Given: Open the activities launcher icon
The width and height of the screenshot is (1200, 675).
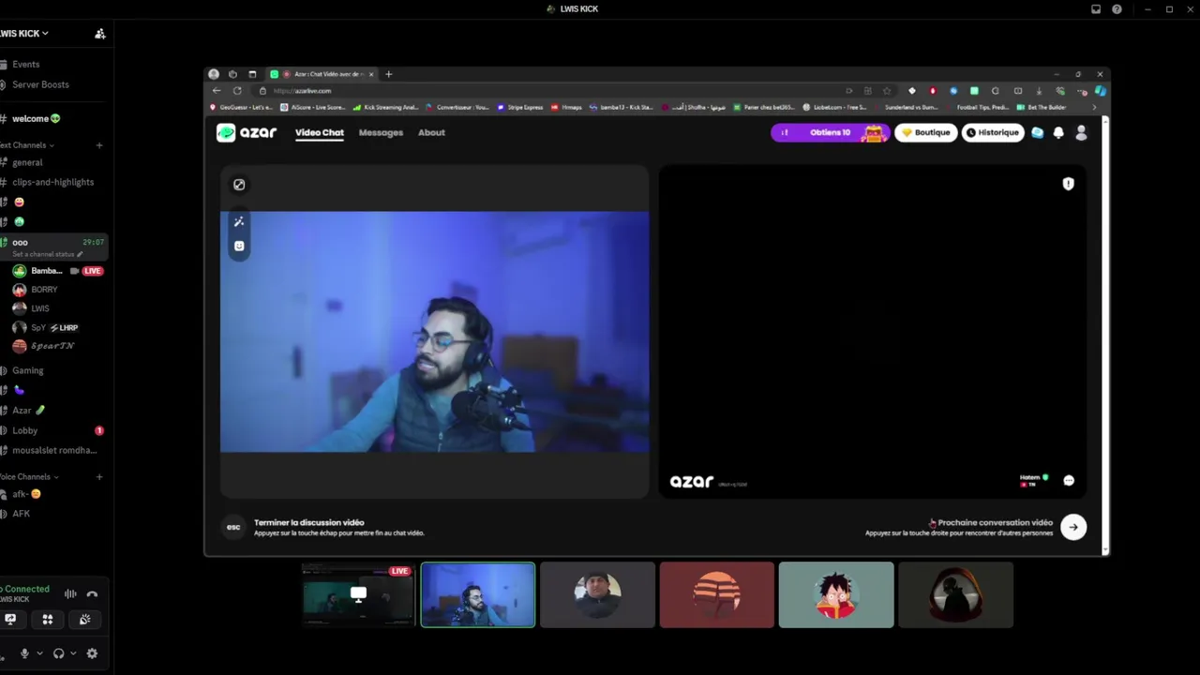Looking at the screenshot, I should point(47,620).
